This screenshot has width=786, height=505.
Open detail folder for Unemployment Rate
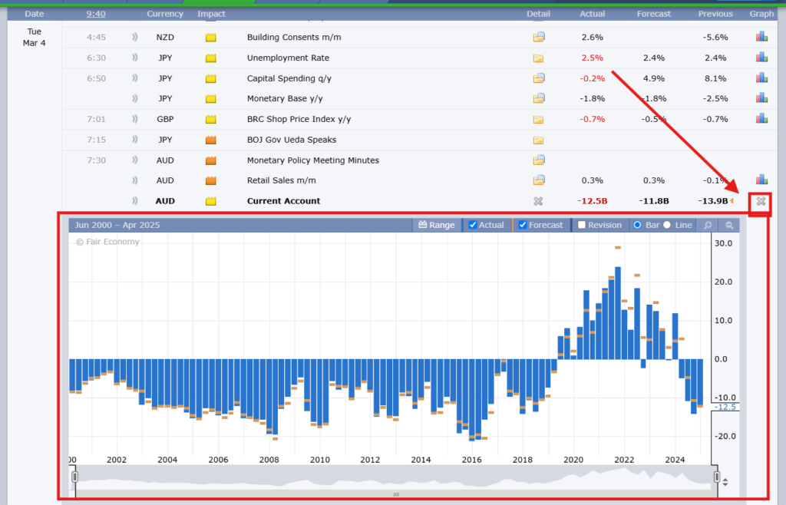538,58
